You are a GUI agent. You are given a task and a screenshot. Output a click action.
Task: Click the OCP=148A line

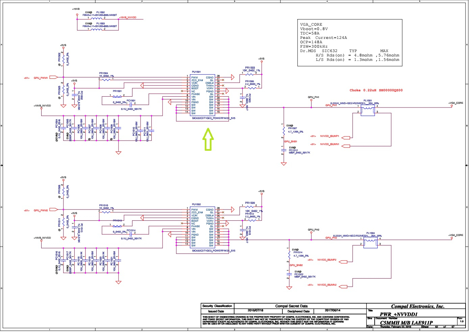tap(311, 42)
